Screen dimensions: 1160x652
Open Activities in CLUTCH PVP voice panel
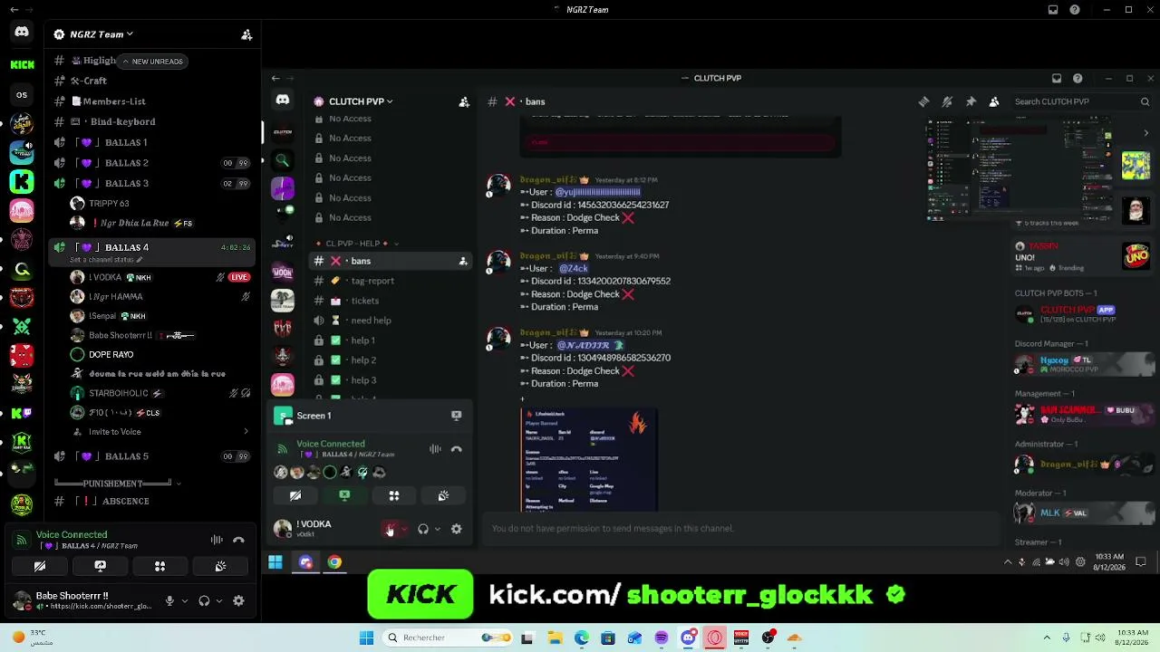pyautogui.click(x=394, y=495)
